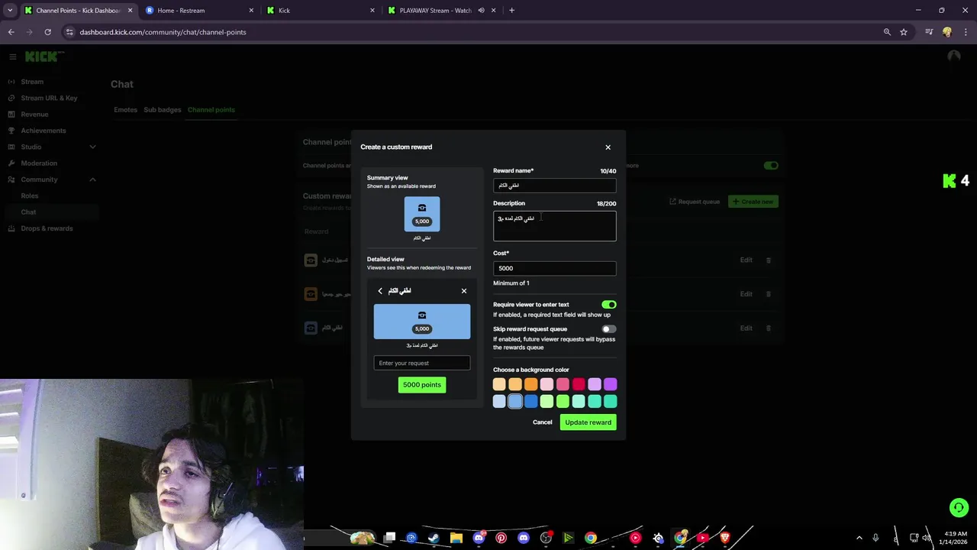977x550 pixels.
Task: Close the Create a custom reward dialog
Action: point(608,147)
